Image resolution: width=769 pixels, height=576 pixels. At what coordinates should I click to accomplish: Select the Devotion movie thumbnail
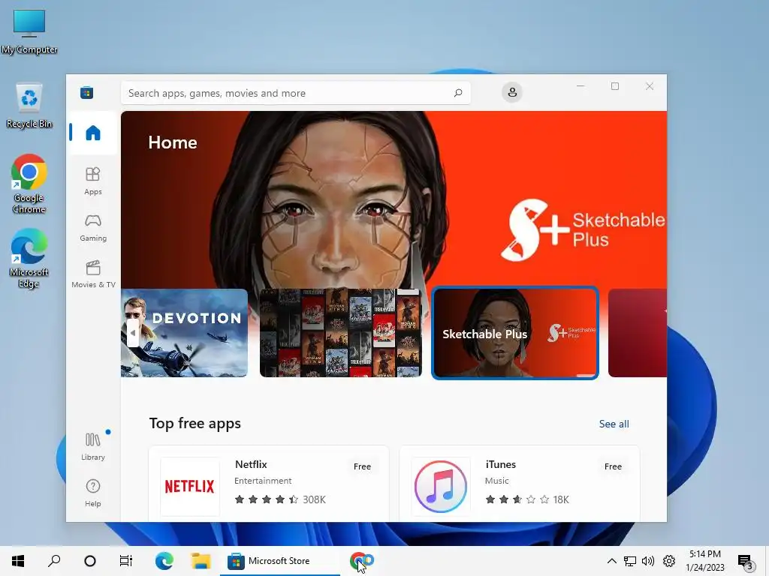coord(185,333)
